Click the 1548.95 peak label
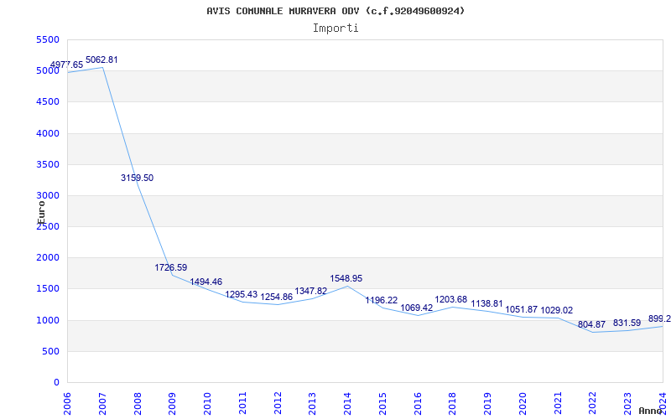 346,278
